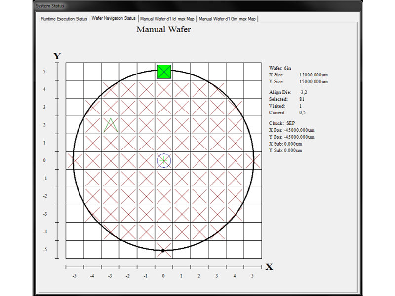Click the Y Size value 15000.000um
The width and height of the screenshot is (395, 296).
pos(314,81)
